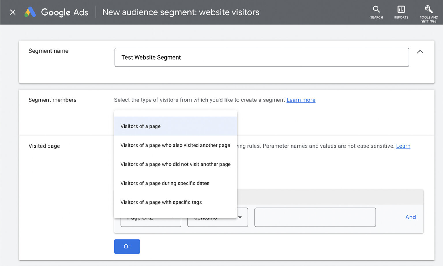Image resolution: width=443 pixels, height=266 pixels.
Task: Select 'Visitors of a page who did not visit another page'
Action: [175, 164]
